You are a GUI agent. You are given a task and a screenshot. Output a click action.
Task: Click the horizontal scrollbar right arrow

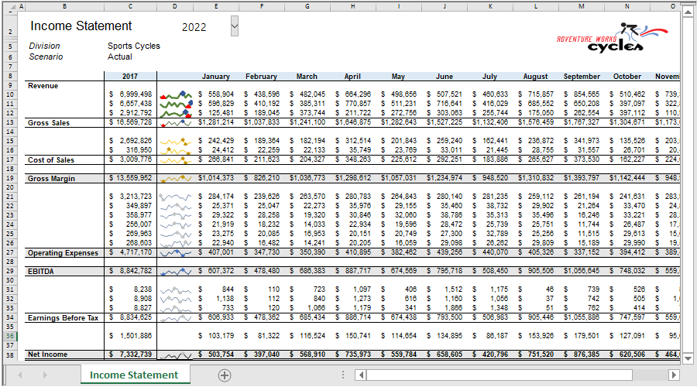tap(674, 375)
